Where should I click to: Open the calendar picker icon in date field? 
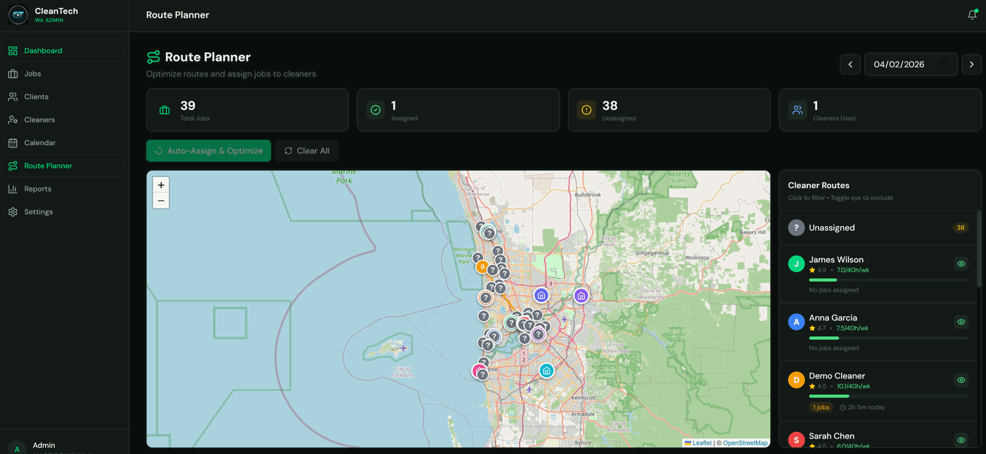943,65
